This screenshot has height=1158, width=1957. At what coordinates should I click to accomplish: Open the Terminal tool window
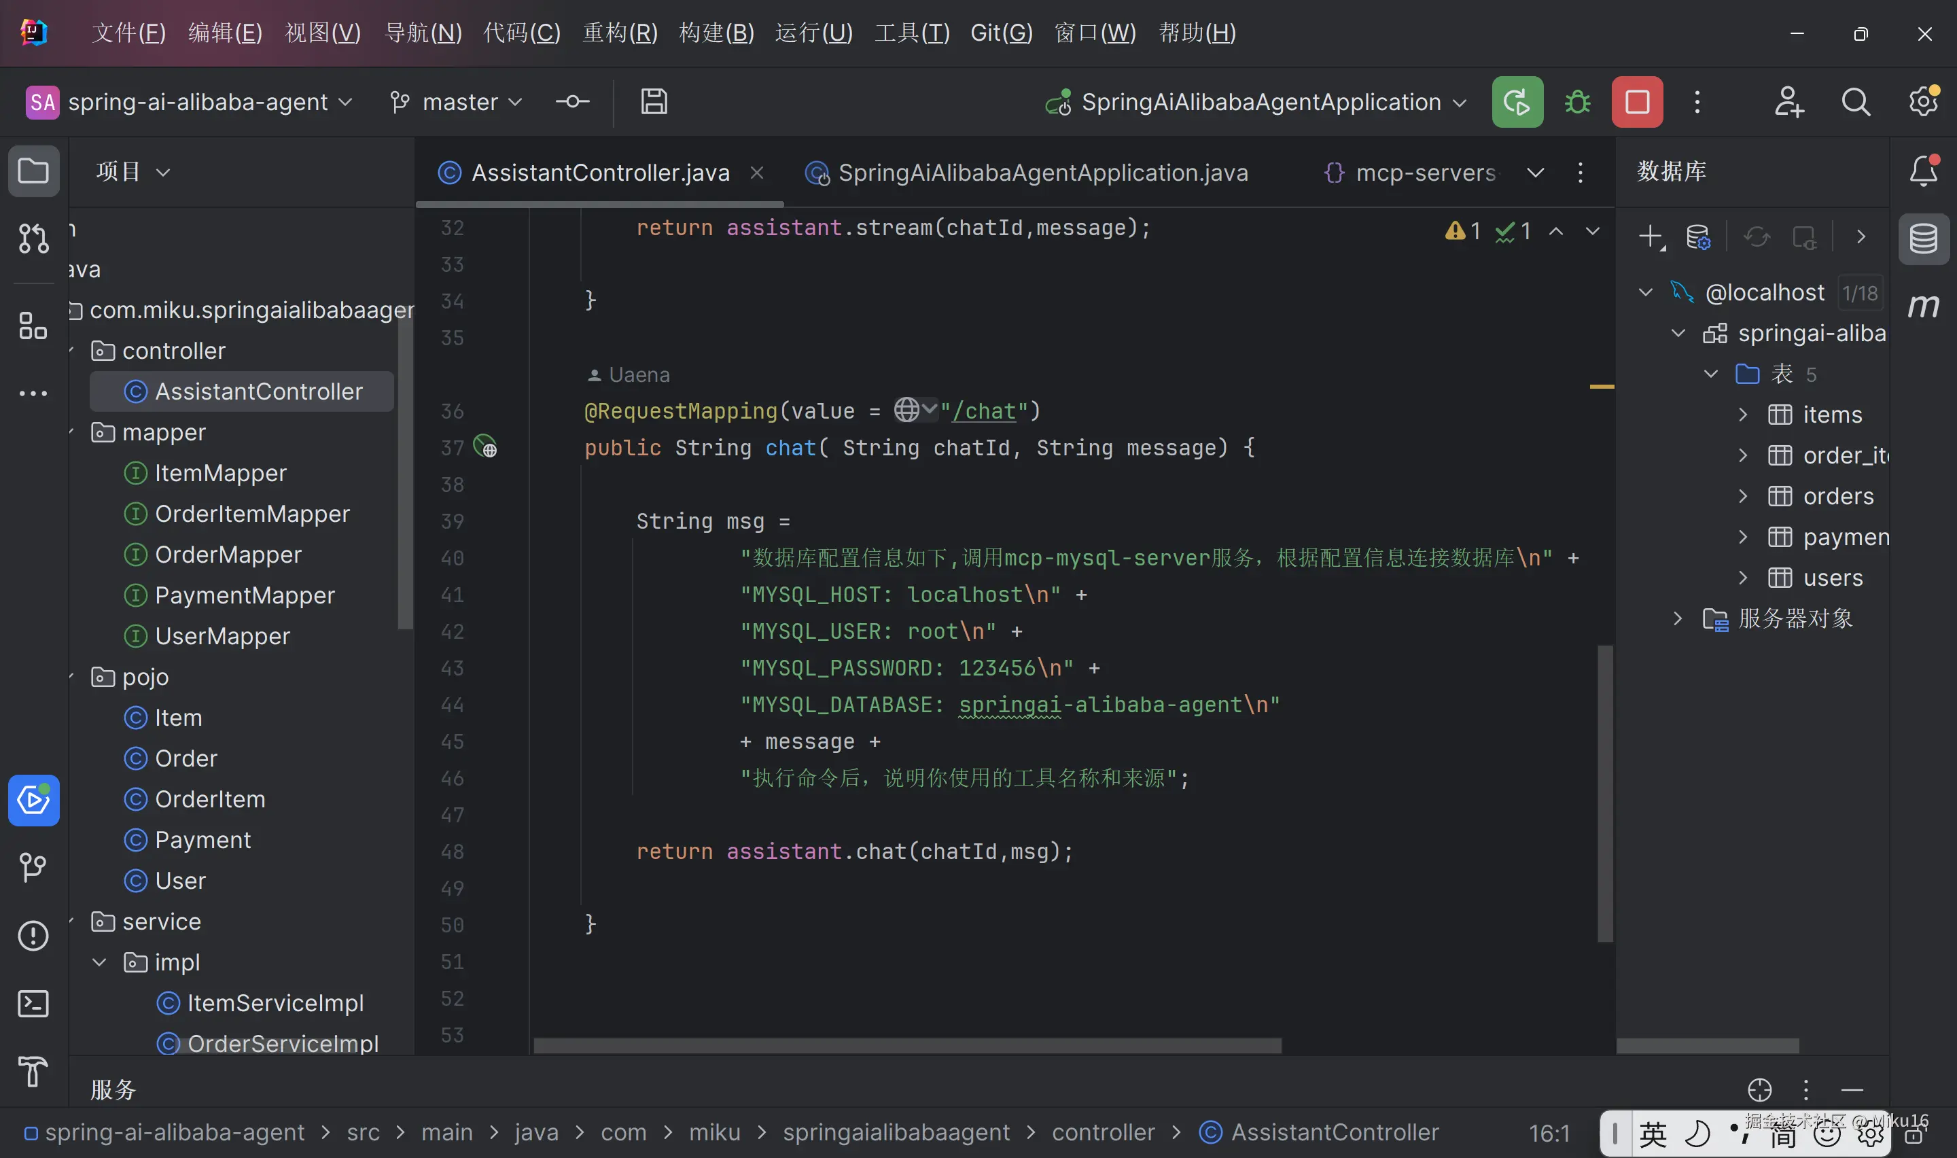tap(33, 1004)
